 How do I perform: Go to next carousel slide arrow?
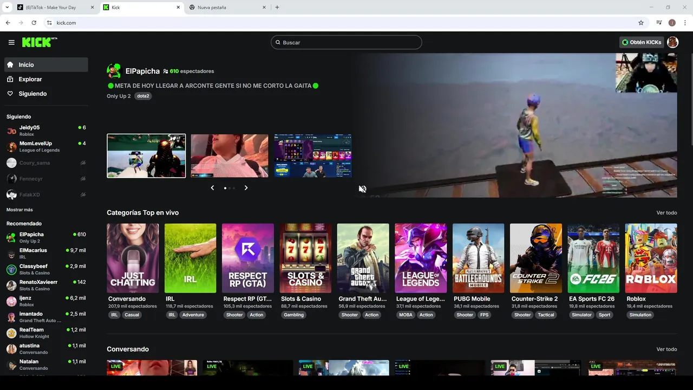[x=246, y=188]
